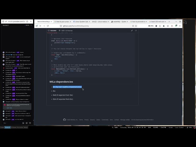196x147 pixels.
Task: Close the Linux System Call tab
Action: click(x=89, y=22)
